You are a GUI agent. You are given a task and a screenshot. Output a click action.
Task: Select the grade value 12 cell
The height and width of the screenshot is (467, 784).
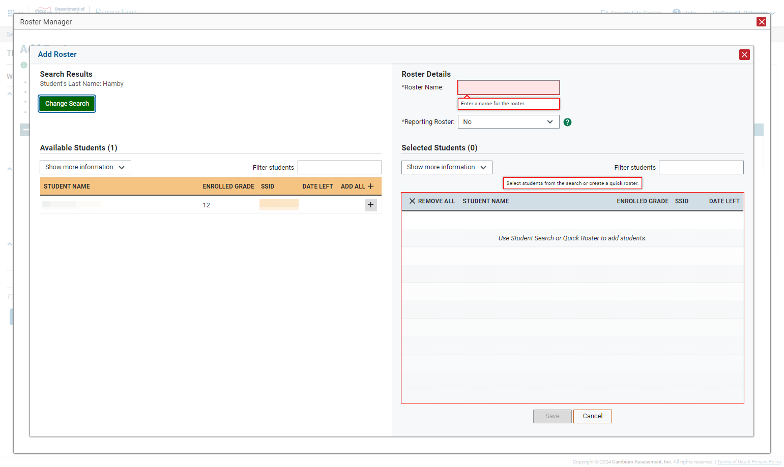coord(207,205)
